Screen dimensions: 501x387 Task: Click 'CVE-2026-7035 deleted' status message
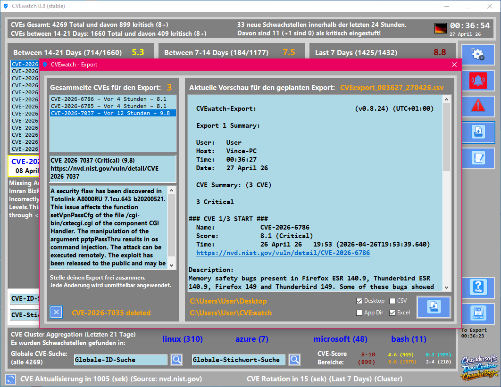(x=111, y=313)
